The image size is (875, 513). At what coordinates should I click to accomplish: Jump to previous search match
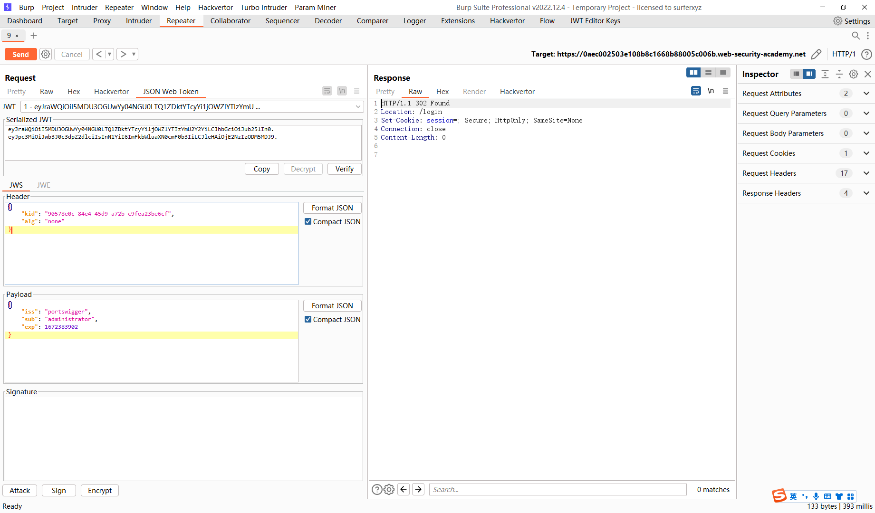(404, 489)
